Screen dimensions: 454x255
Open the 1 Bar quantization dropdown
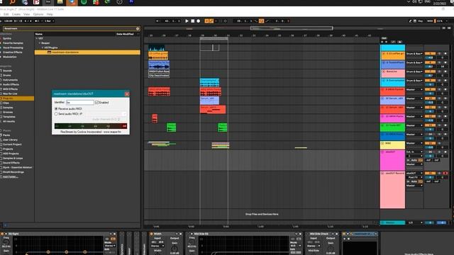tap(49, 21)
